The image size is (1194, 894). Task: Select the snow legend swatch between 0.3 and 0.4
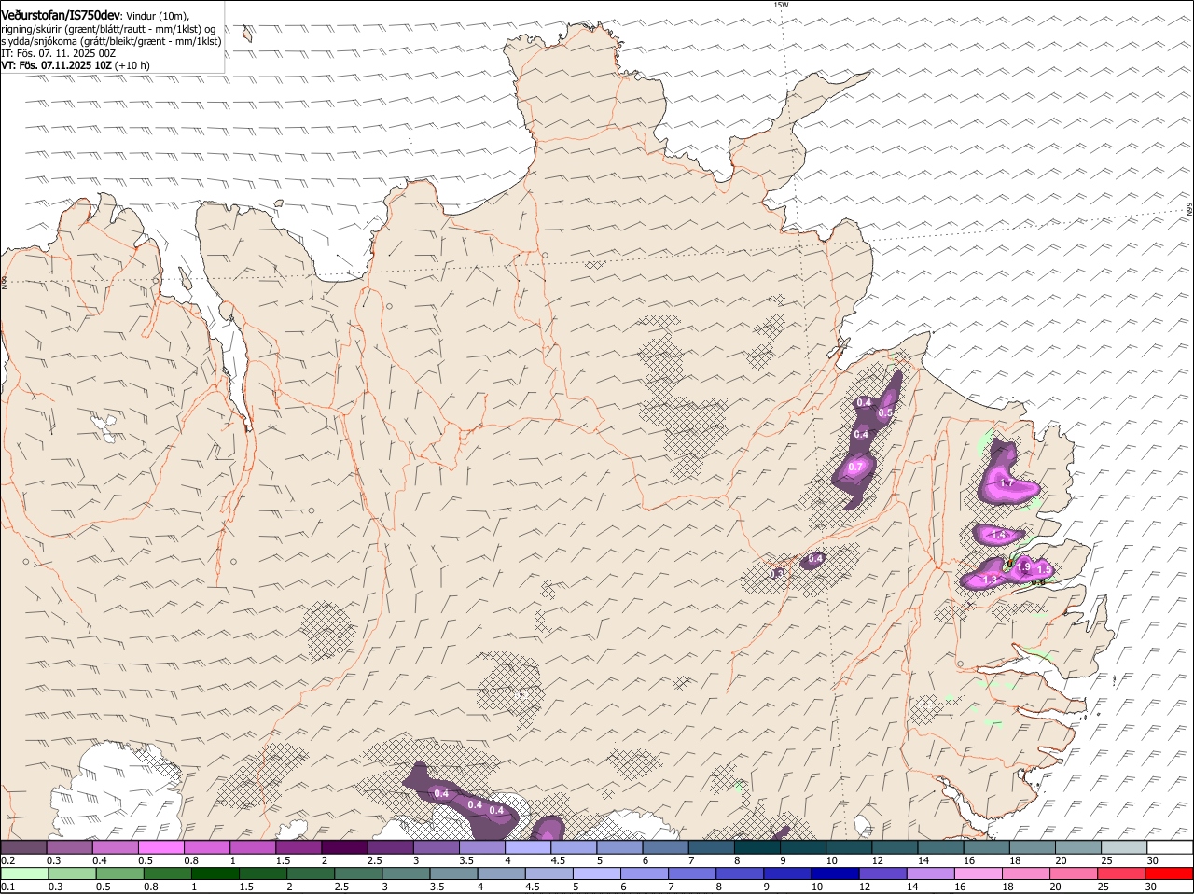[71, 847]
